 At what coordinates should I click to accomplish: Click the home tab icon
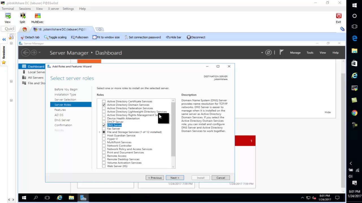pos(25,29)
